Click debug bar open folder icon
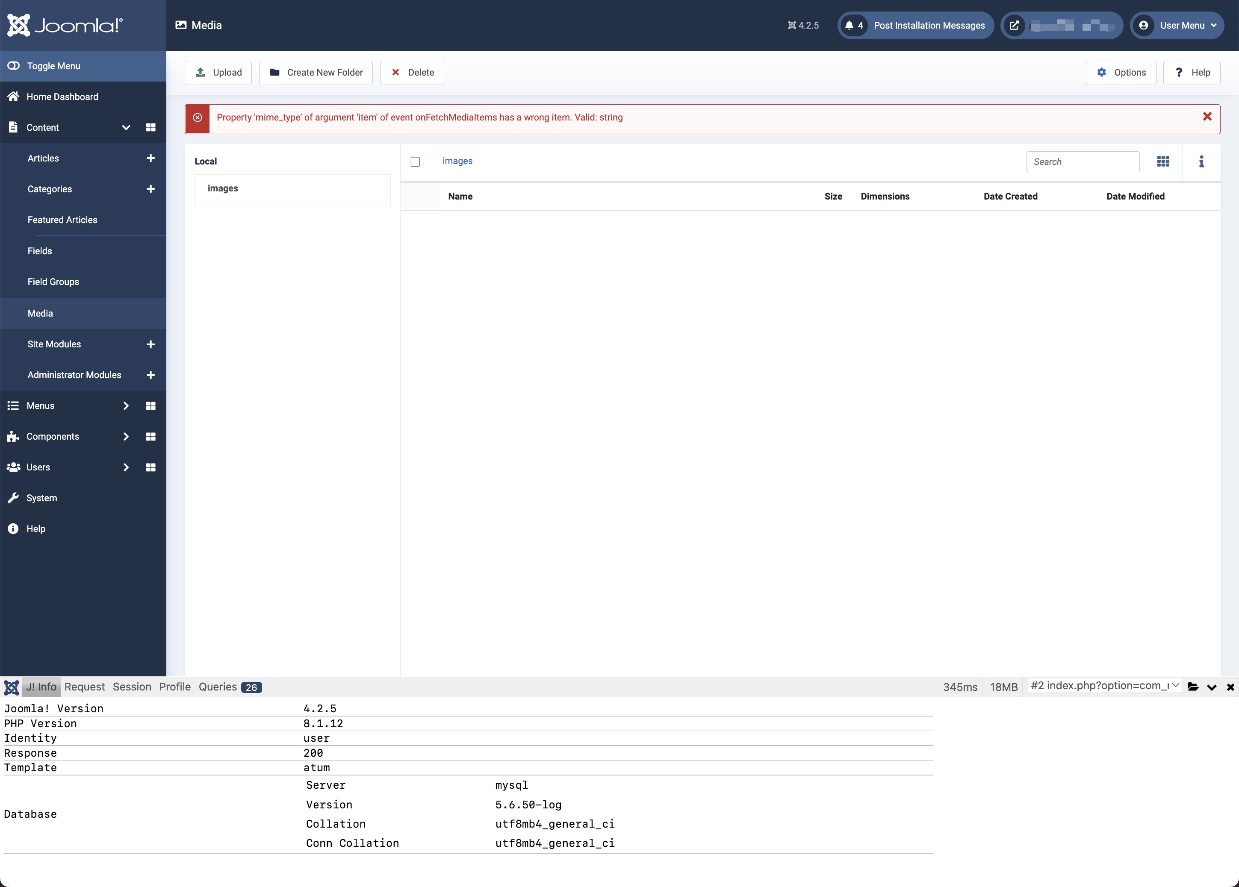Image resolution: width=1239 pixels, height=887 pixels. point(1193,687)
